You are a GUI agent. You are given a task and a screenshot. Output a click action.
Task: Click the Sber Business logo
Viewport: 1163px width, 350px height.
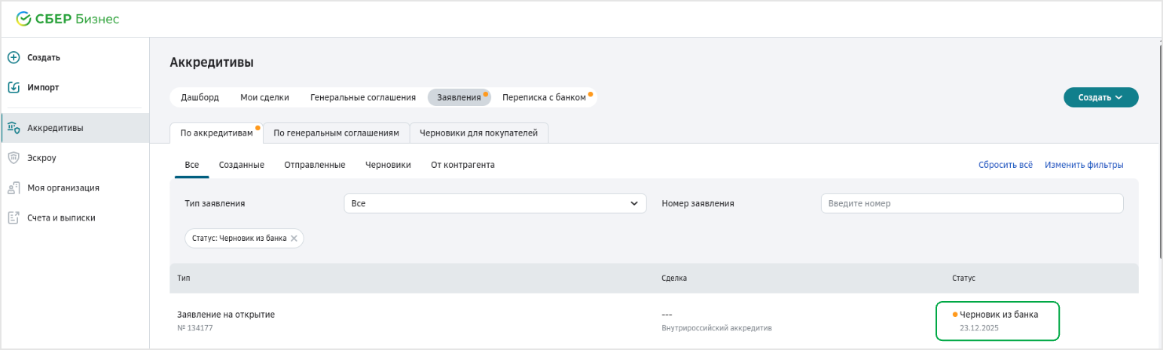(x=68, y=19)
